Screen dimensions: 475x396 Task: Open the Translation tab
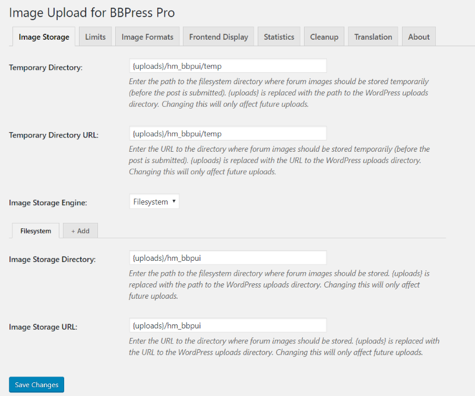(x=373, y=37)
